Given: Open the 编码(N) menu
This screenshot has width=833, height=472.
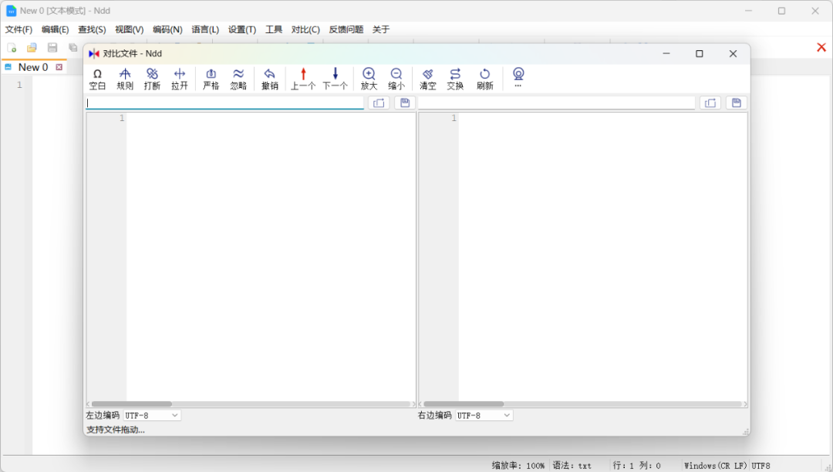Looking at the screenshot, I should click(x=167, y=29).
